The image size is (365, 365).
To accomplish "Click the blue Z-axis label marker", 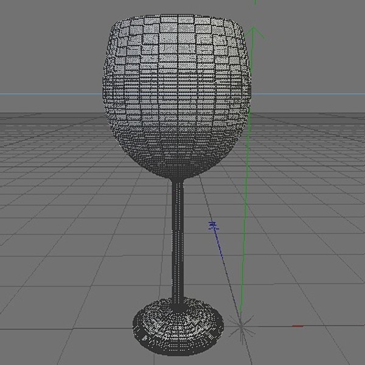I will tap(214, 226).
